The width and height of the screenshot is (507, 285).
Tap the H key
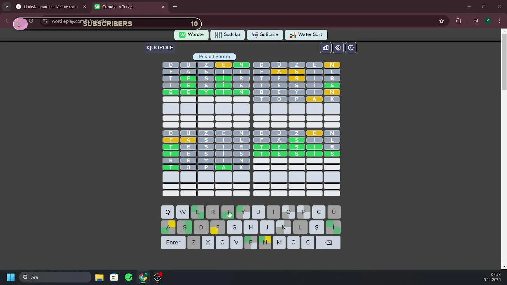251,227
